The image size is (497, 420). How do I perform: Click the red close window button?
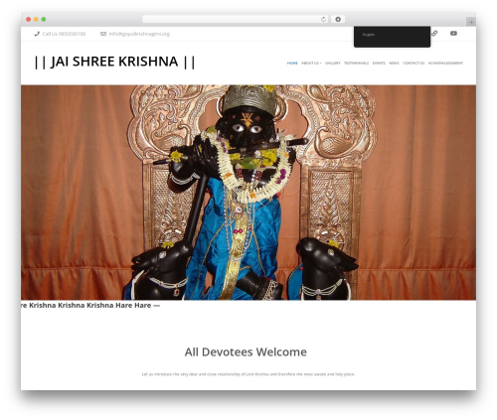29,20
